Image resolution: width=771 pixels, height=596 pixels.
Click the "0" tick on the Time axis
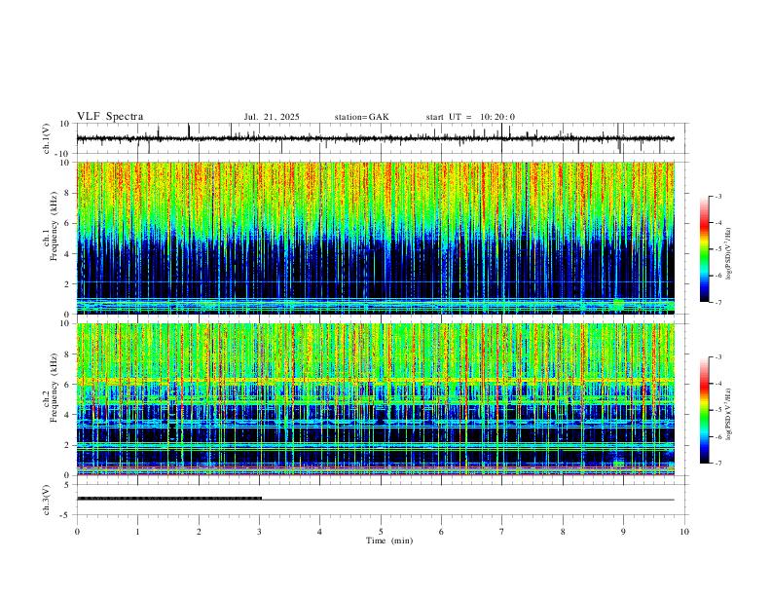coord(77,532)
